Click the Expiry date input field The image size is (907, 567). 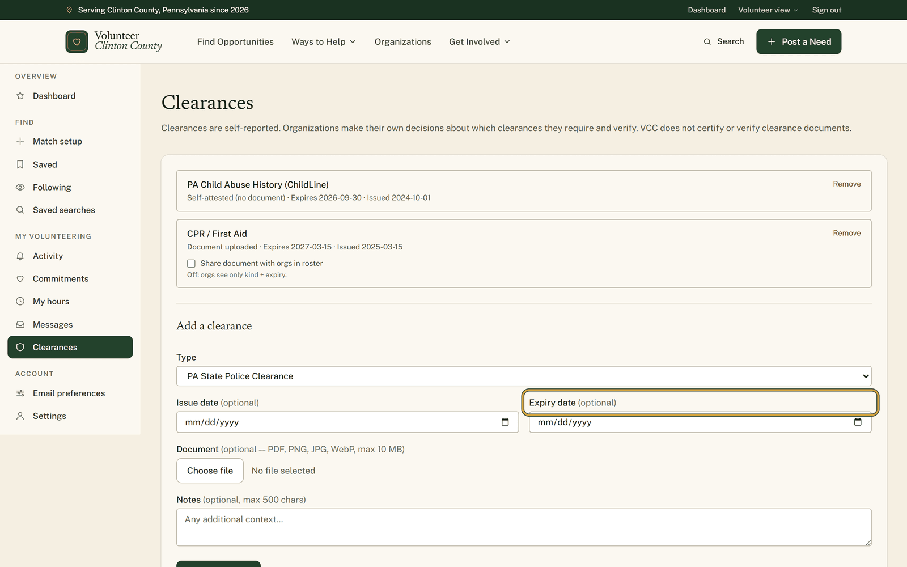tap(700, 422)
